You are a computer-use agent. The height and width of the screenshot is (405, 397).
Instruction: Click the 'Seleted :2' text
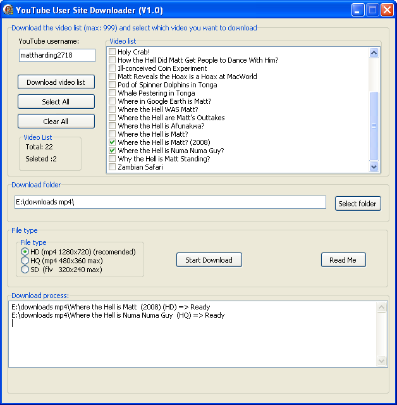pyautogui.click(x=41, y=159)
